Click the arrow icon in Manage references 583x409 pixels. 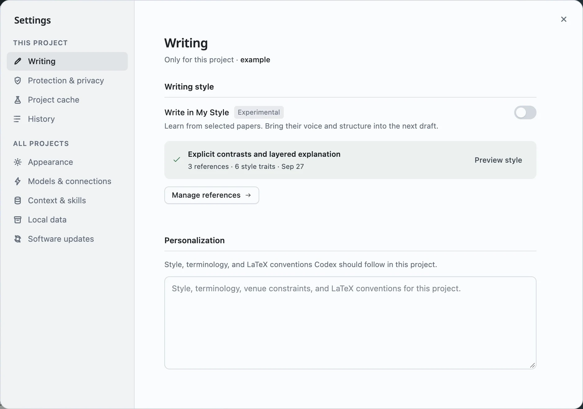pyautogui.click(x=248, y=195)
